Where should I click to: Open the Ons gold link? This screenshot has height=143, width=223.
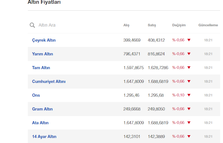[36, 95]
